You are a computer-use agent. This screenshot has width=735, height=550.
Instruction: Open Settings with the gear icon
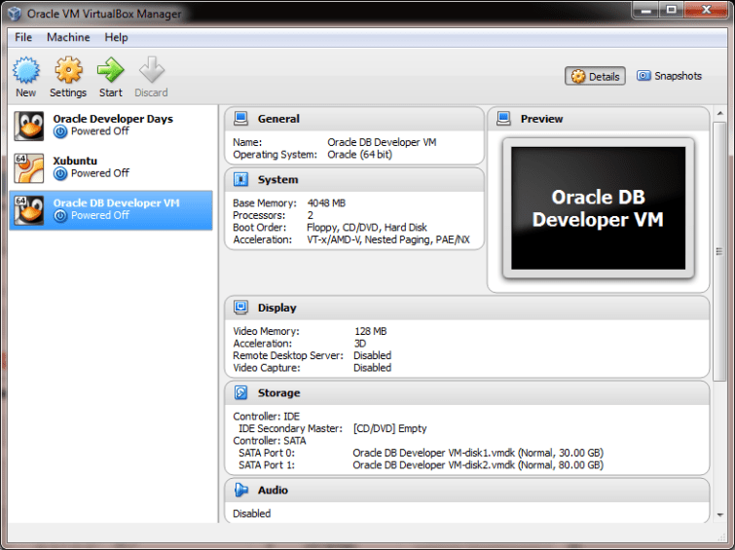[68, 71]
